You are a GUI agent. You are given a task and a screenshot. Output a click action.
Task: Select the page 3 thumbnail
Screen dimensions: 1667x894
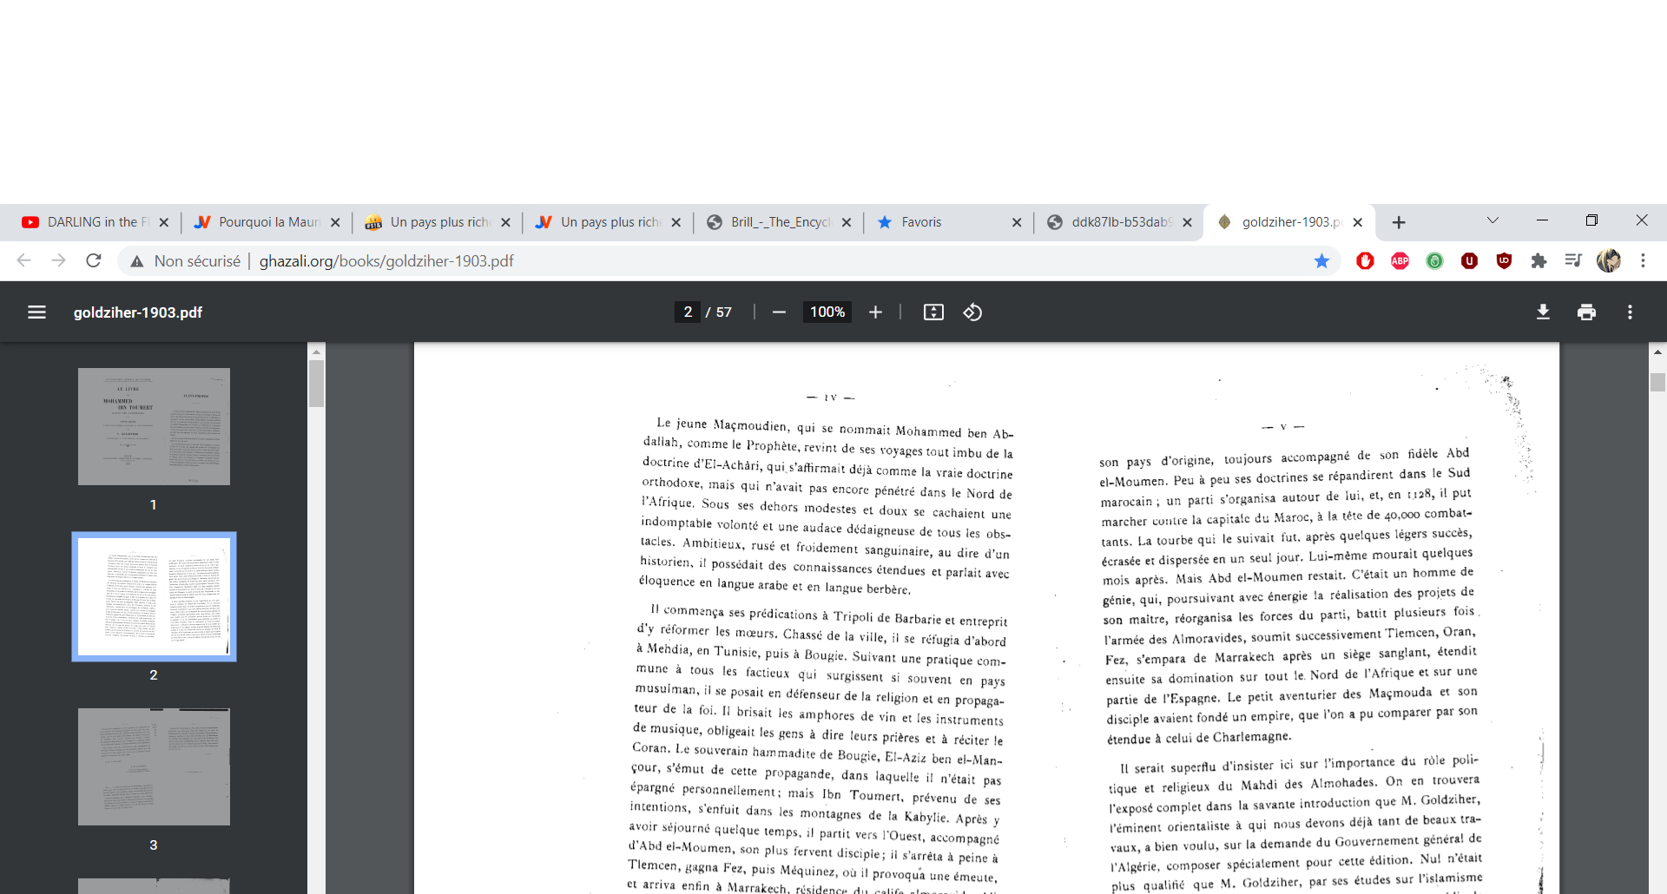click(154, 766)
